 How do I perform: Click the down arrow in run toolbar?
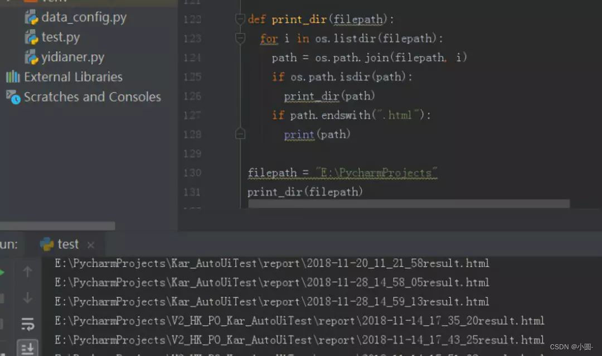pos(27,297)
